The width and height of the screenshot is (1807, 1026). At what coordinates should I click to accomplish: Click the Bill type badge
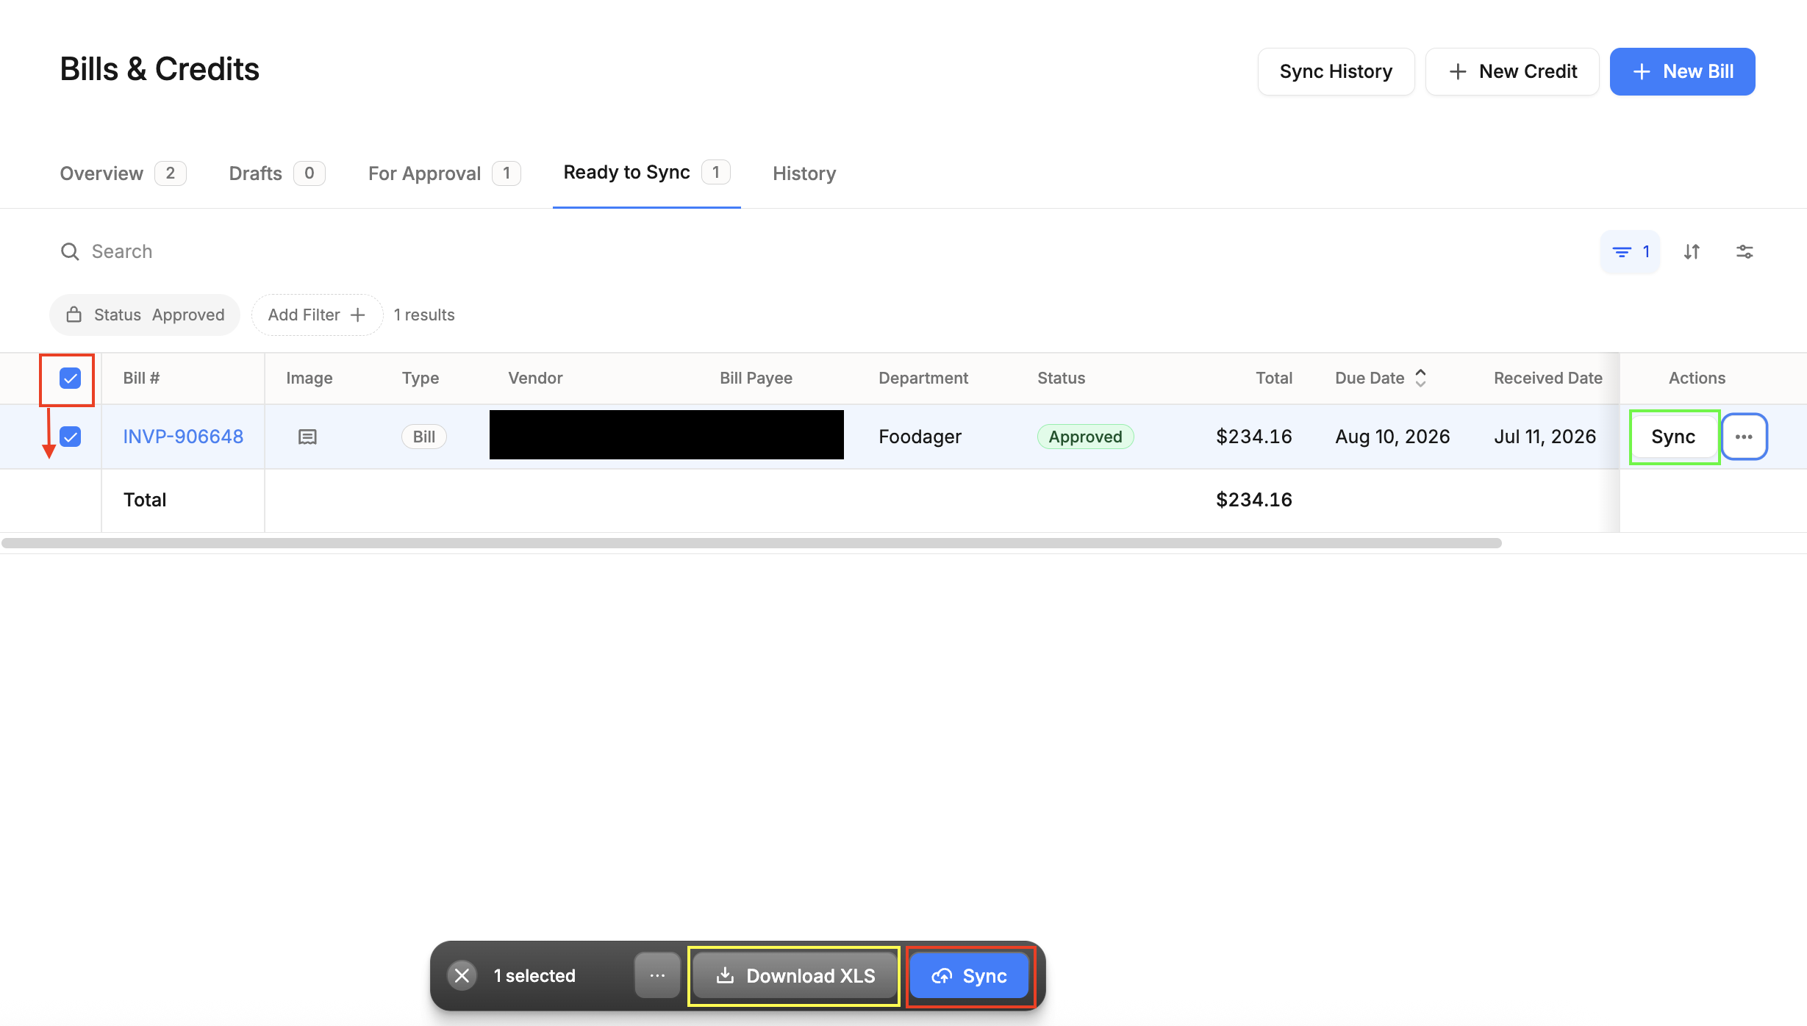[423, 437]
